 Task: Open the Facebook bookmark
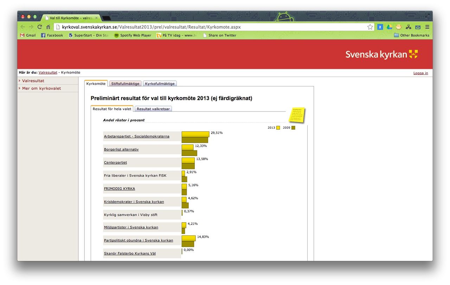[x=52, y=35]
